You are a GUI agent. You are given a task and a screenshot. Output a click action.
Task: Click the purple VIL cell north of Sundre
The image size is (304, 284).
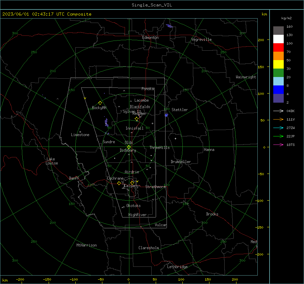pyautogui.click(x=106, y=123)
